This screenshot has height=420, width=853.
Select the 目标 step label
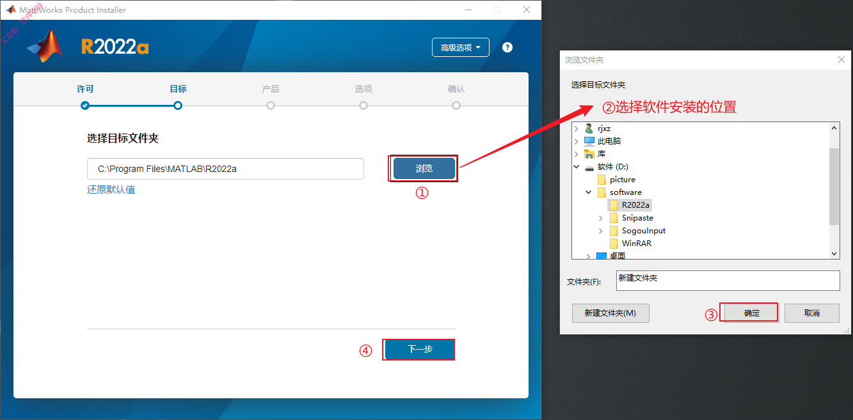178,89
